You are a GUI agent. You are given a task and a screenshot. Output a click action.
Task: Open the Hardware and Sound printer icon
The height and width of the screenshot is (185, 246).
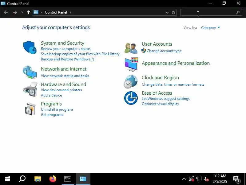pos(30,89)
